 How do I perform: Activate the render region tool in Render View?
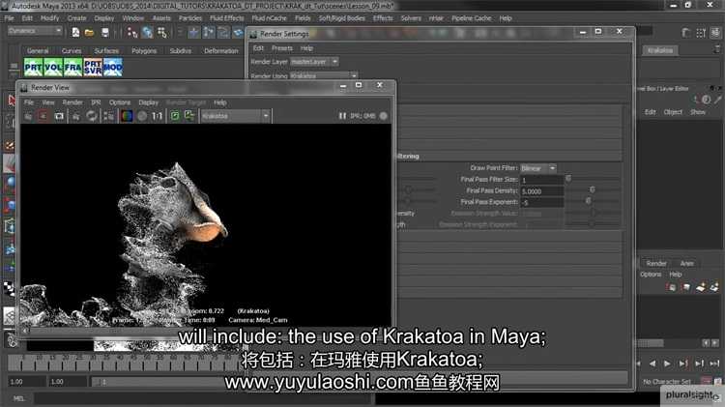[x=43, y=116]
